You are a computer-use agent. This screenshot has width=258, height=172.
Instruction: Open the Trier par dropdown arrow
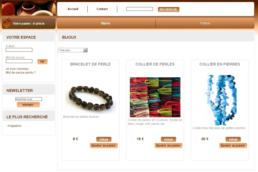pyautogui.click(x=85, y=50)
